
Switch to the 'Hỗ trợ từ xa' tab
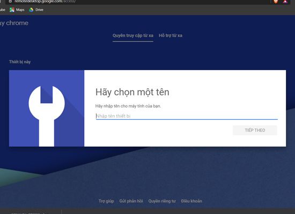tap(171, 35)
